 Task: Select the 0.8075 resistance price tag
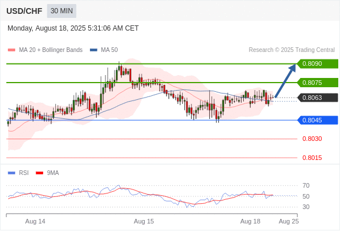pyautogui.click(x=318, y=83)
